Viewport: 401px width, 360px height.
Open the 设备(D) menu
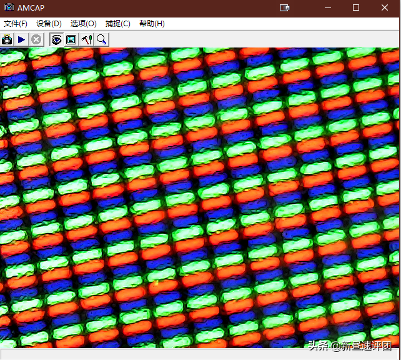coord(49,24)
